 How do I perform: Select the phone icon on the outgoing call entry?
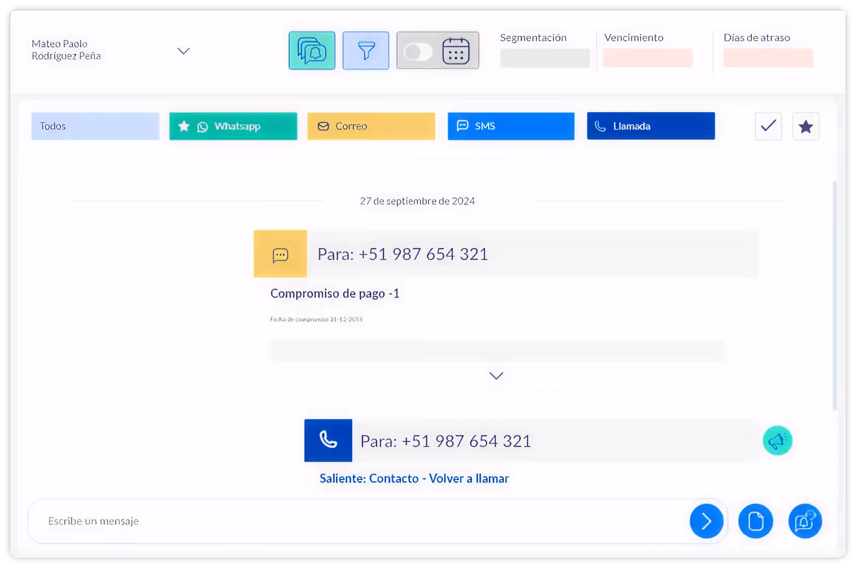[328, 440]
